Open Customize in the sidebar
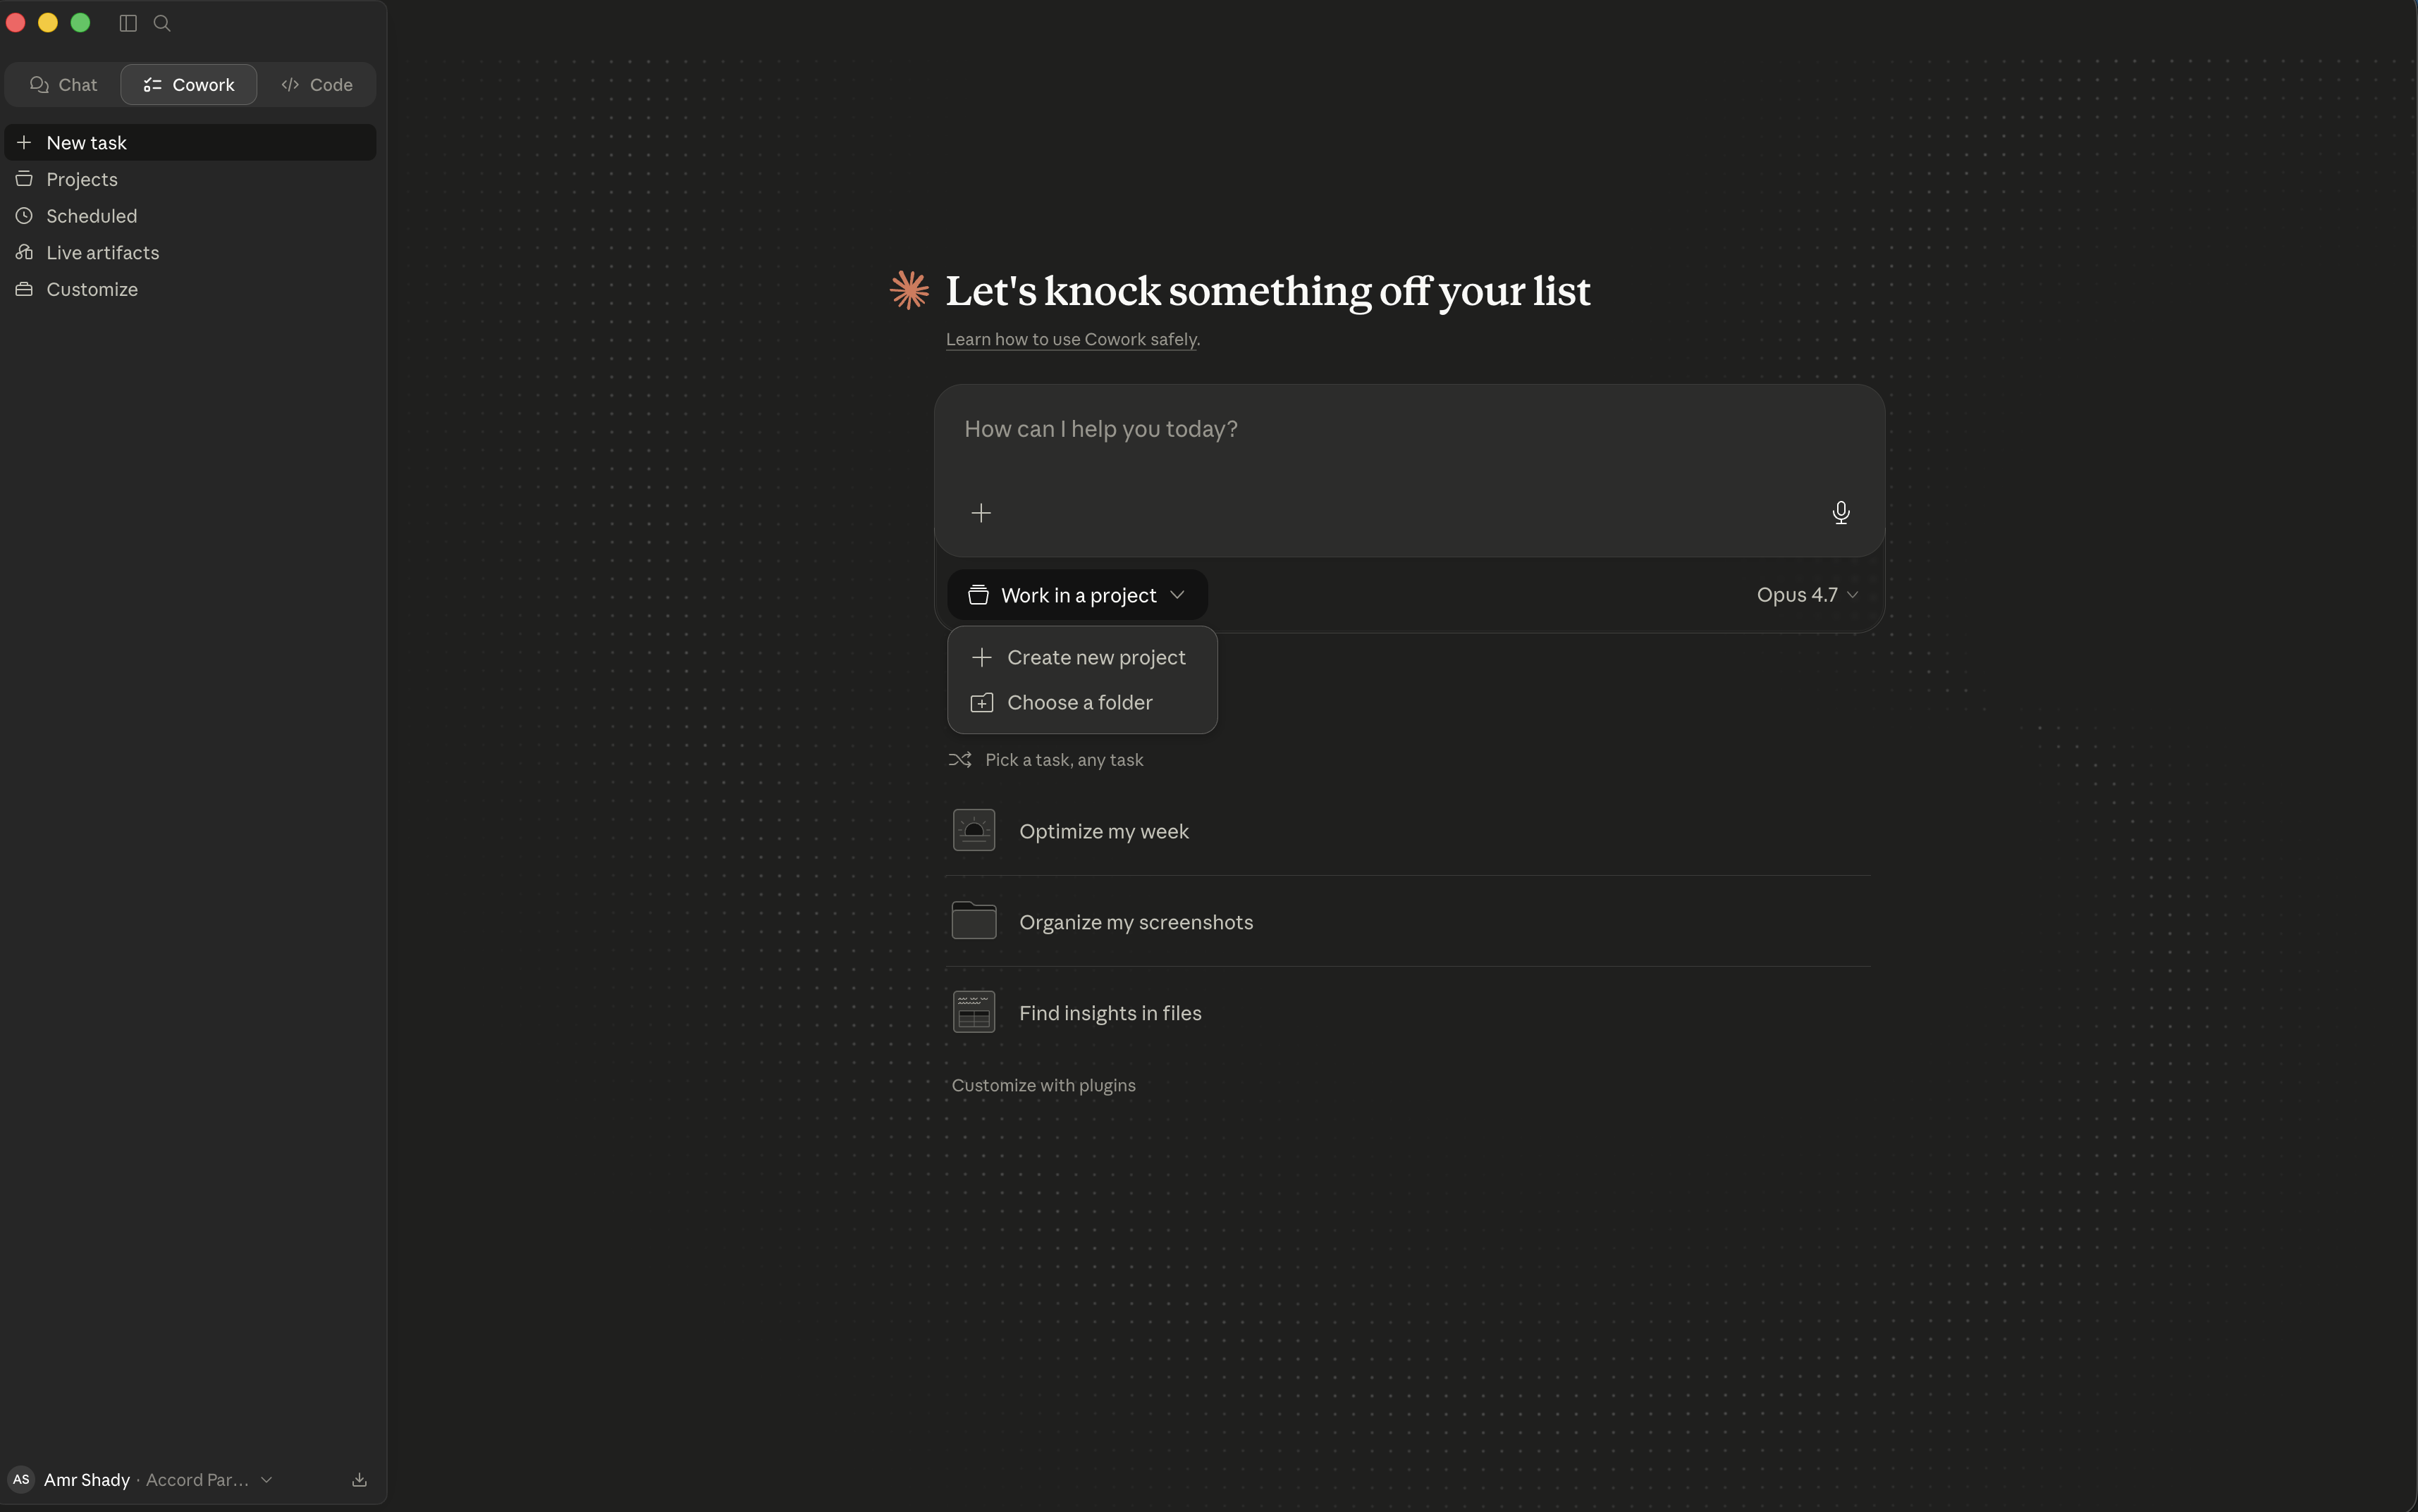 click(190, 289)
